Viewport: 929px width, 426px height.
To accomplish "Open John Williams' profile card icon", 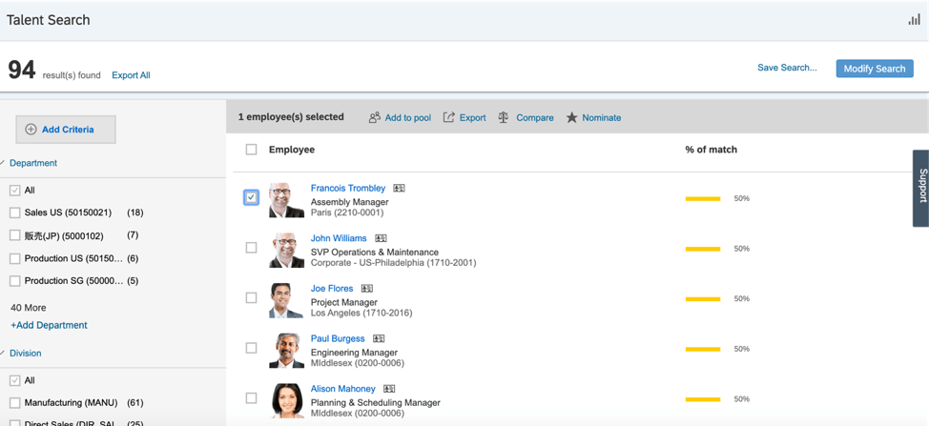I will [381, 238].
